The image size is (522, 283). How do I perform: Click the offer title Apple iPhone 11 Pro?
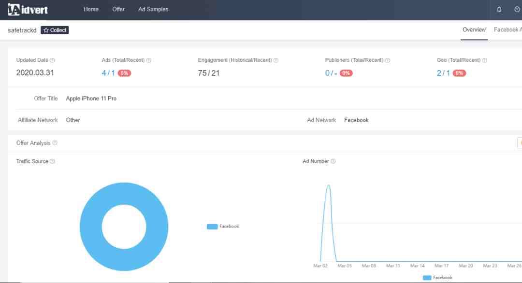pyautogui.click(x=91, y=99)
